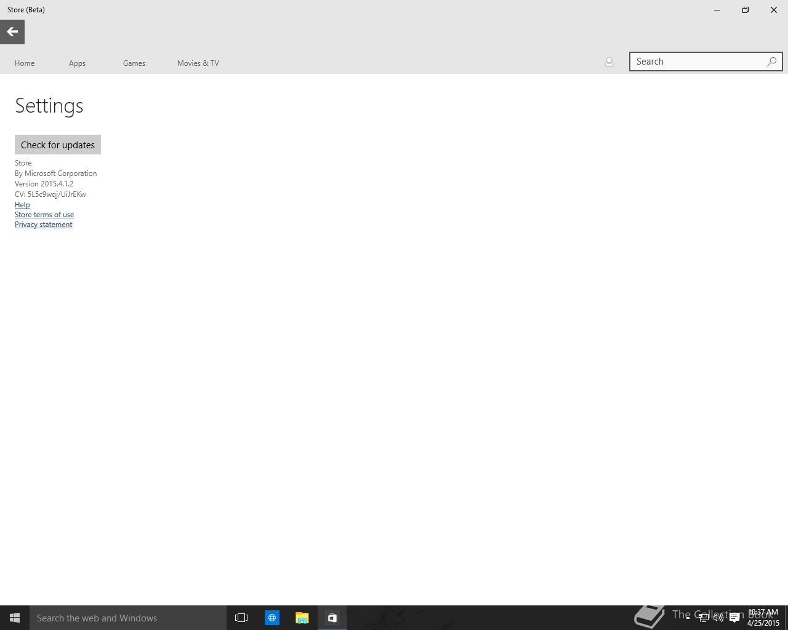The image size is (788, 630).
Task: Open the Privacy statement link
Action: point(44,225)
